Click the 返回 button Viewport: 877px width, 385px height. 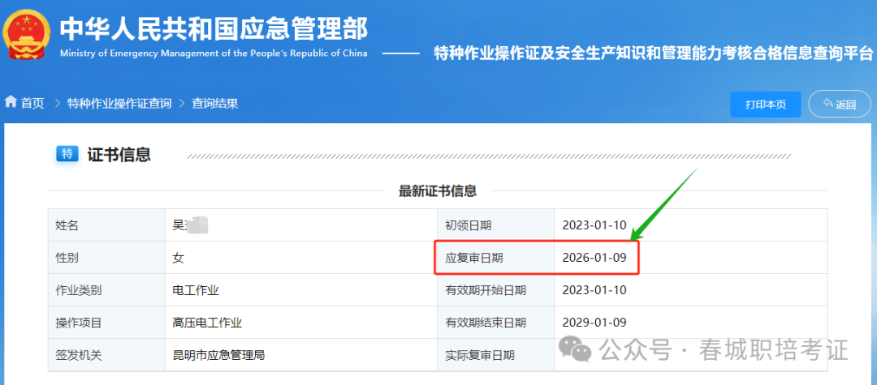pyautogui.click(x=840, y=105)
